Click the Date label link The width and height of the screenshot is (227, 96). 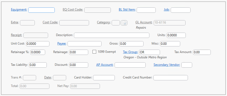click(x=48, y=77)
